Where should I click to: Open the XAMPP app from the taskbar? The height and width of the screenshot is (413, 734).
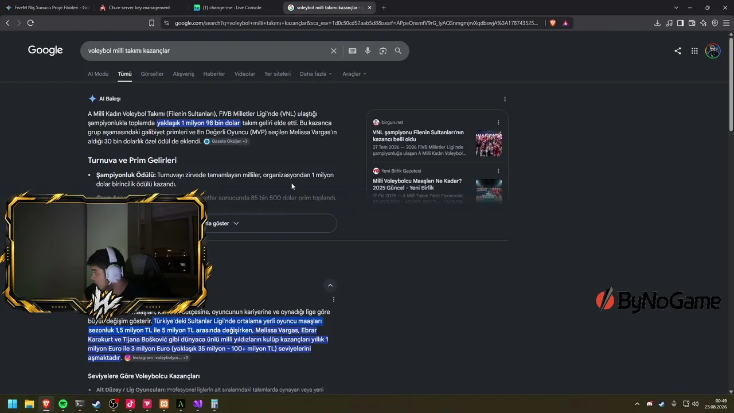coord(164,404)
